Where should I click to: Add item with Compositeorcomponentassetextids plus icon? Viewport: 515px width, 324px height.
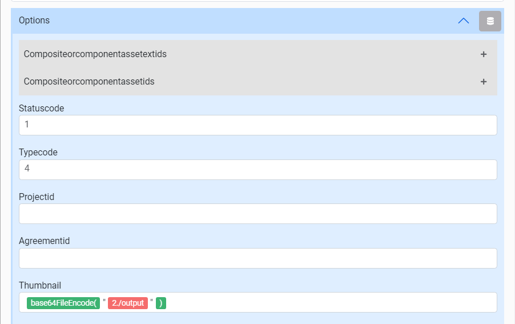[484, 54]
